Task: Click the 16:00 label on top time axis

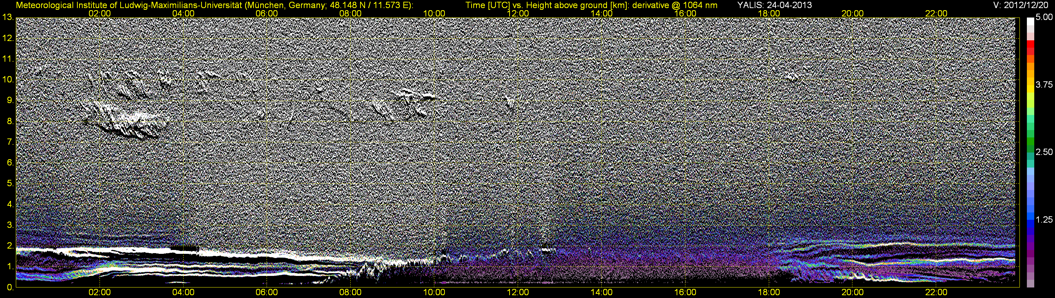Action: [x=685, y=13]
